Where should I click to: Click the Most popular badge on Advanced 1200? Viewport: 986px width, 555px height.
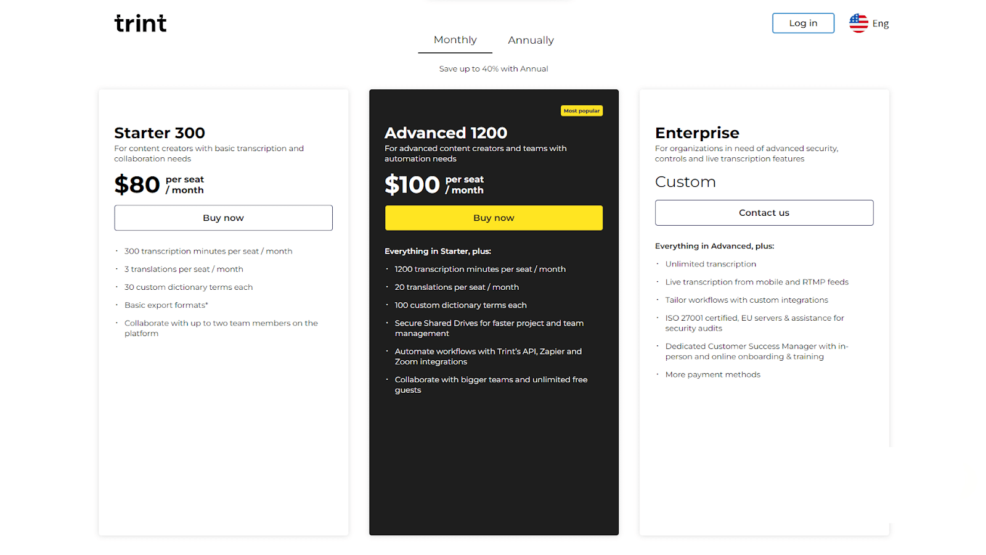click(581, 110)
